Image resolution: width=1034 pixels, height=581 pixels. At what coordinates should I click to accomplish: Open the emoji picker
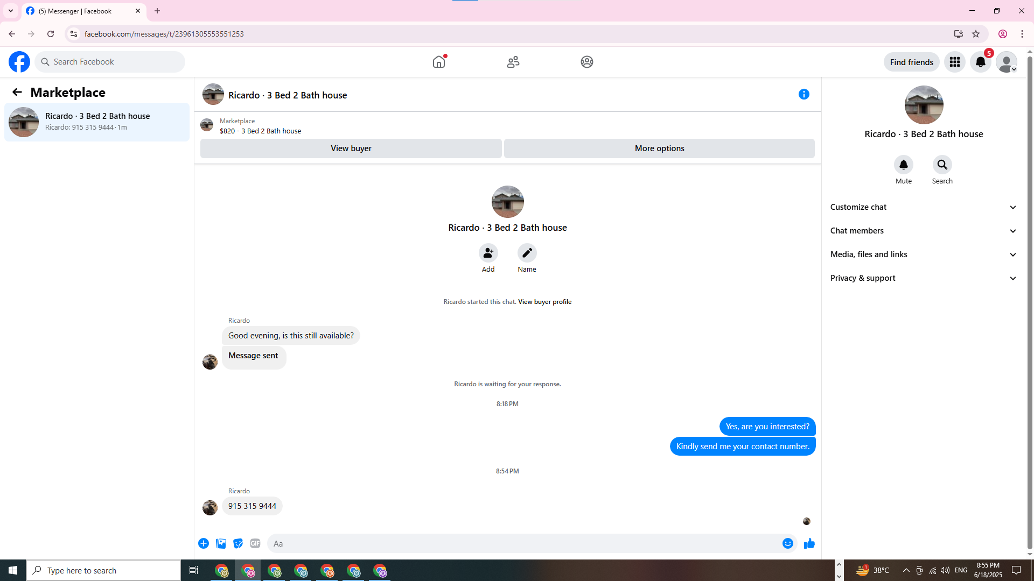(x=788, y=543)
